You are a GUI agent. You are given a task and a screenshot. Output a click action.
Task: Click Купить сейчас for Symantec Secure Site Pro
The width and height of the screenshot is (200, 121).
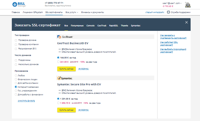click(66, 110)
